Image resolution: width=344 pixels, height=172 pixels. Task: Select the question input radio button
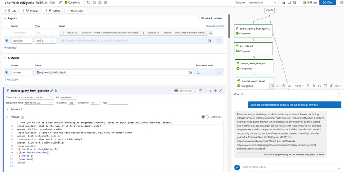(x=7, y=40)
